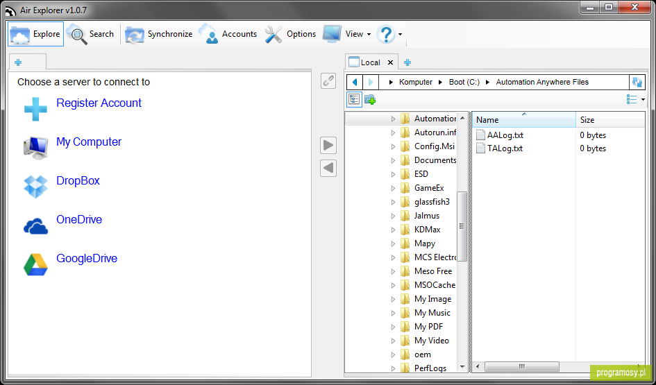This screenshot has width=656, height=385.
Task: Sort by the Name column header
Action: (x=524, y=120)
